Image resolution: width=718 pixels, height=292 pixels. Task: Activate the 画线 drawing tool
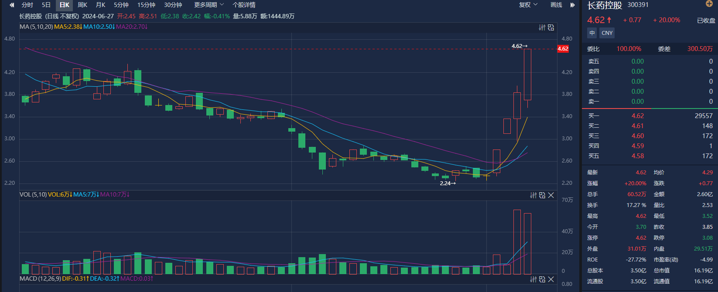pyautogui.click(x=556, y=5)
